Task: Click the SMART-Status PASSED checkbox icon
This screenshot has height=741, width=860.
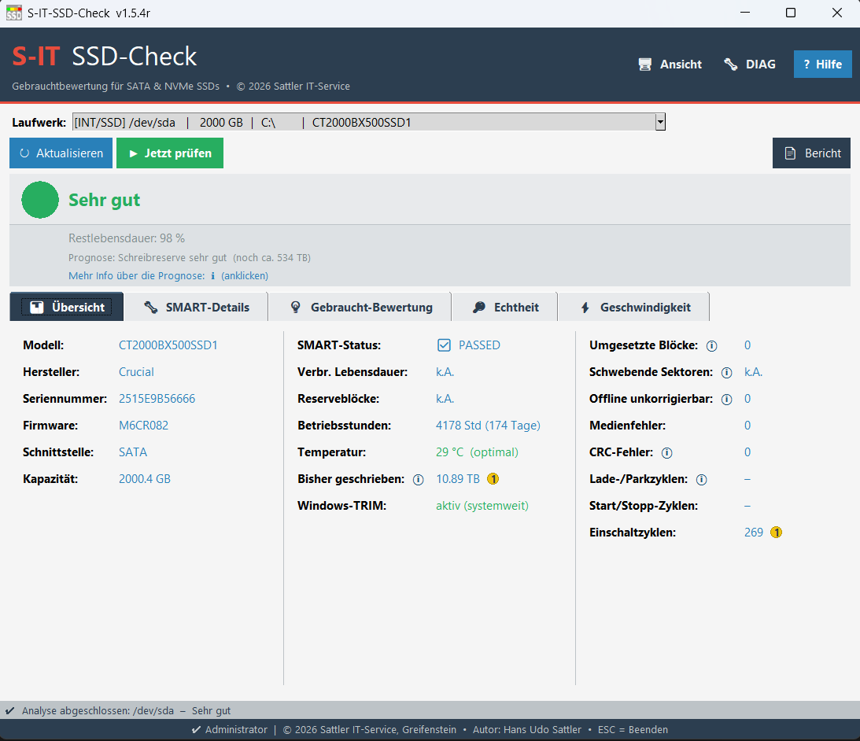Action: 444,345
